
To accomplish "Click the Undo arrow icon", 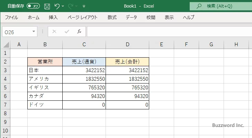I will tap(57, 6).
